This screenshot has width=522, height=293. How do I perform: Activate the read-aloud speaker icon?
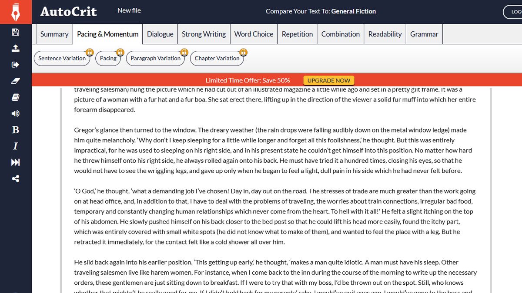(15, 113)
